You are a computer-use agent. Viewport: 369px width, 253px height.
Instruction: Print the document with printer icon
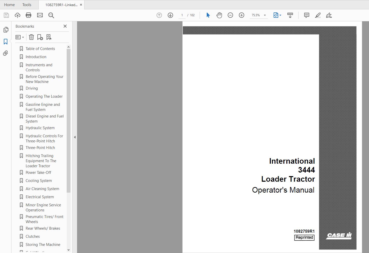point(28,15)
